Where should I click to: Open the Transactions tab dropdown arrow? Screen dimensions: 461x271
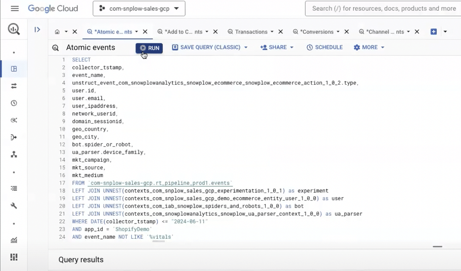click(272, 32)
